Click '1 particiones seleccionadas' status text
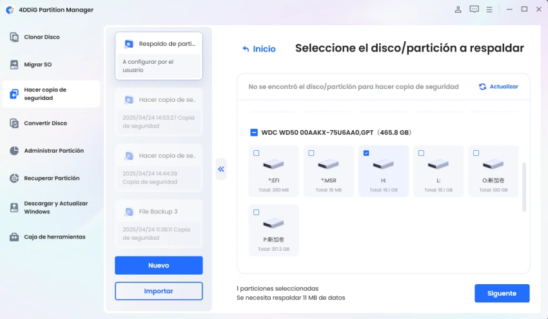 pos(277,289)
